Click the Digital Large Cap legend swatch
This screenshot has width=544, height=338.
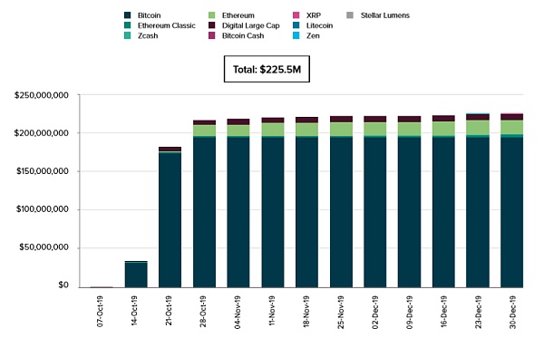pyautogui.click(x=211, y=25)
